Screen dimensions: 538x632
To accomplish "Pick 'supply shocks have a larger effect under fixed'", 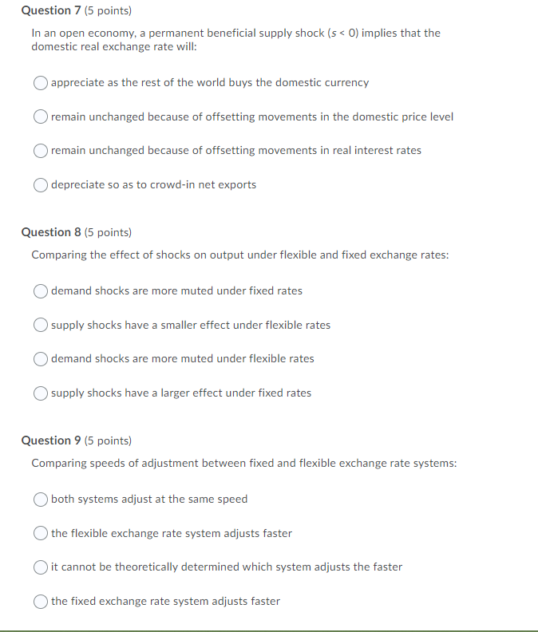I will (41, 393).
